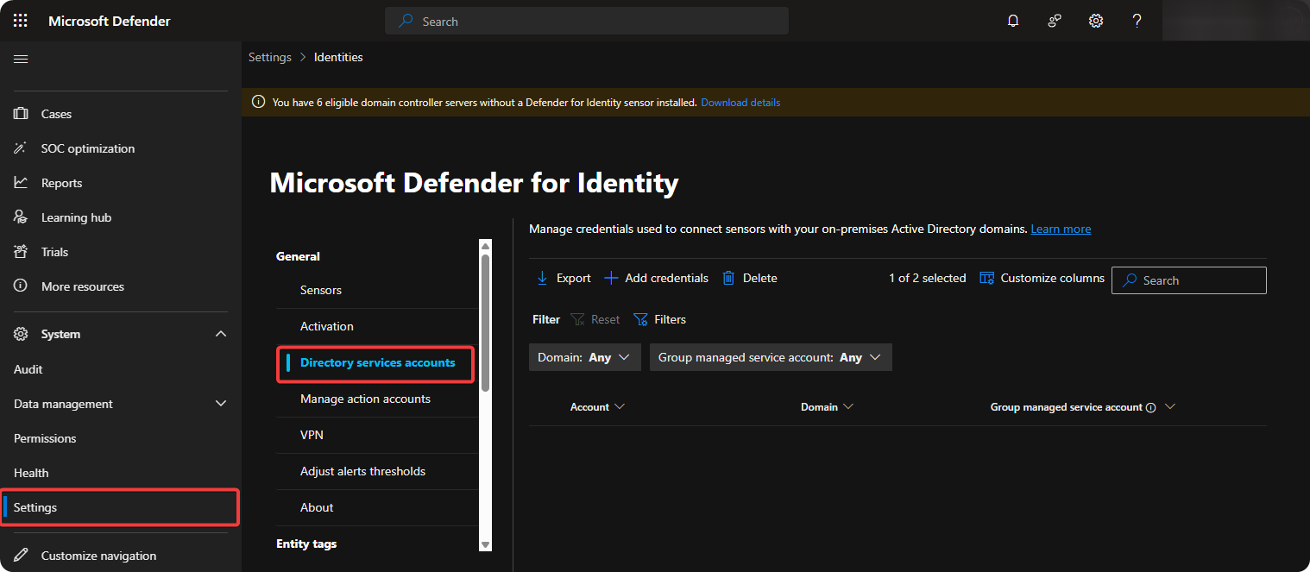Click the help question mark icon
The image size is (1310, 572).
(1137, 21)
